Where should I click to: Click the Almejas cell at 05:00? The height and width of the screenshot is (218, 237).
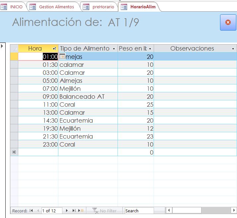click(88, 80)
